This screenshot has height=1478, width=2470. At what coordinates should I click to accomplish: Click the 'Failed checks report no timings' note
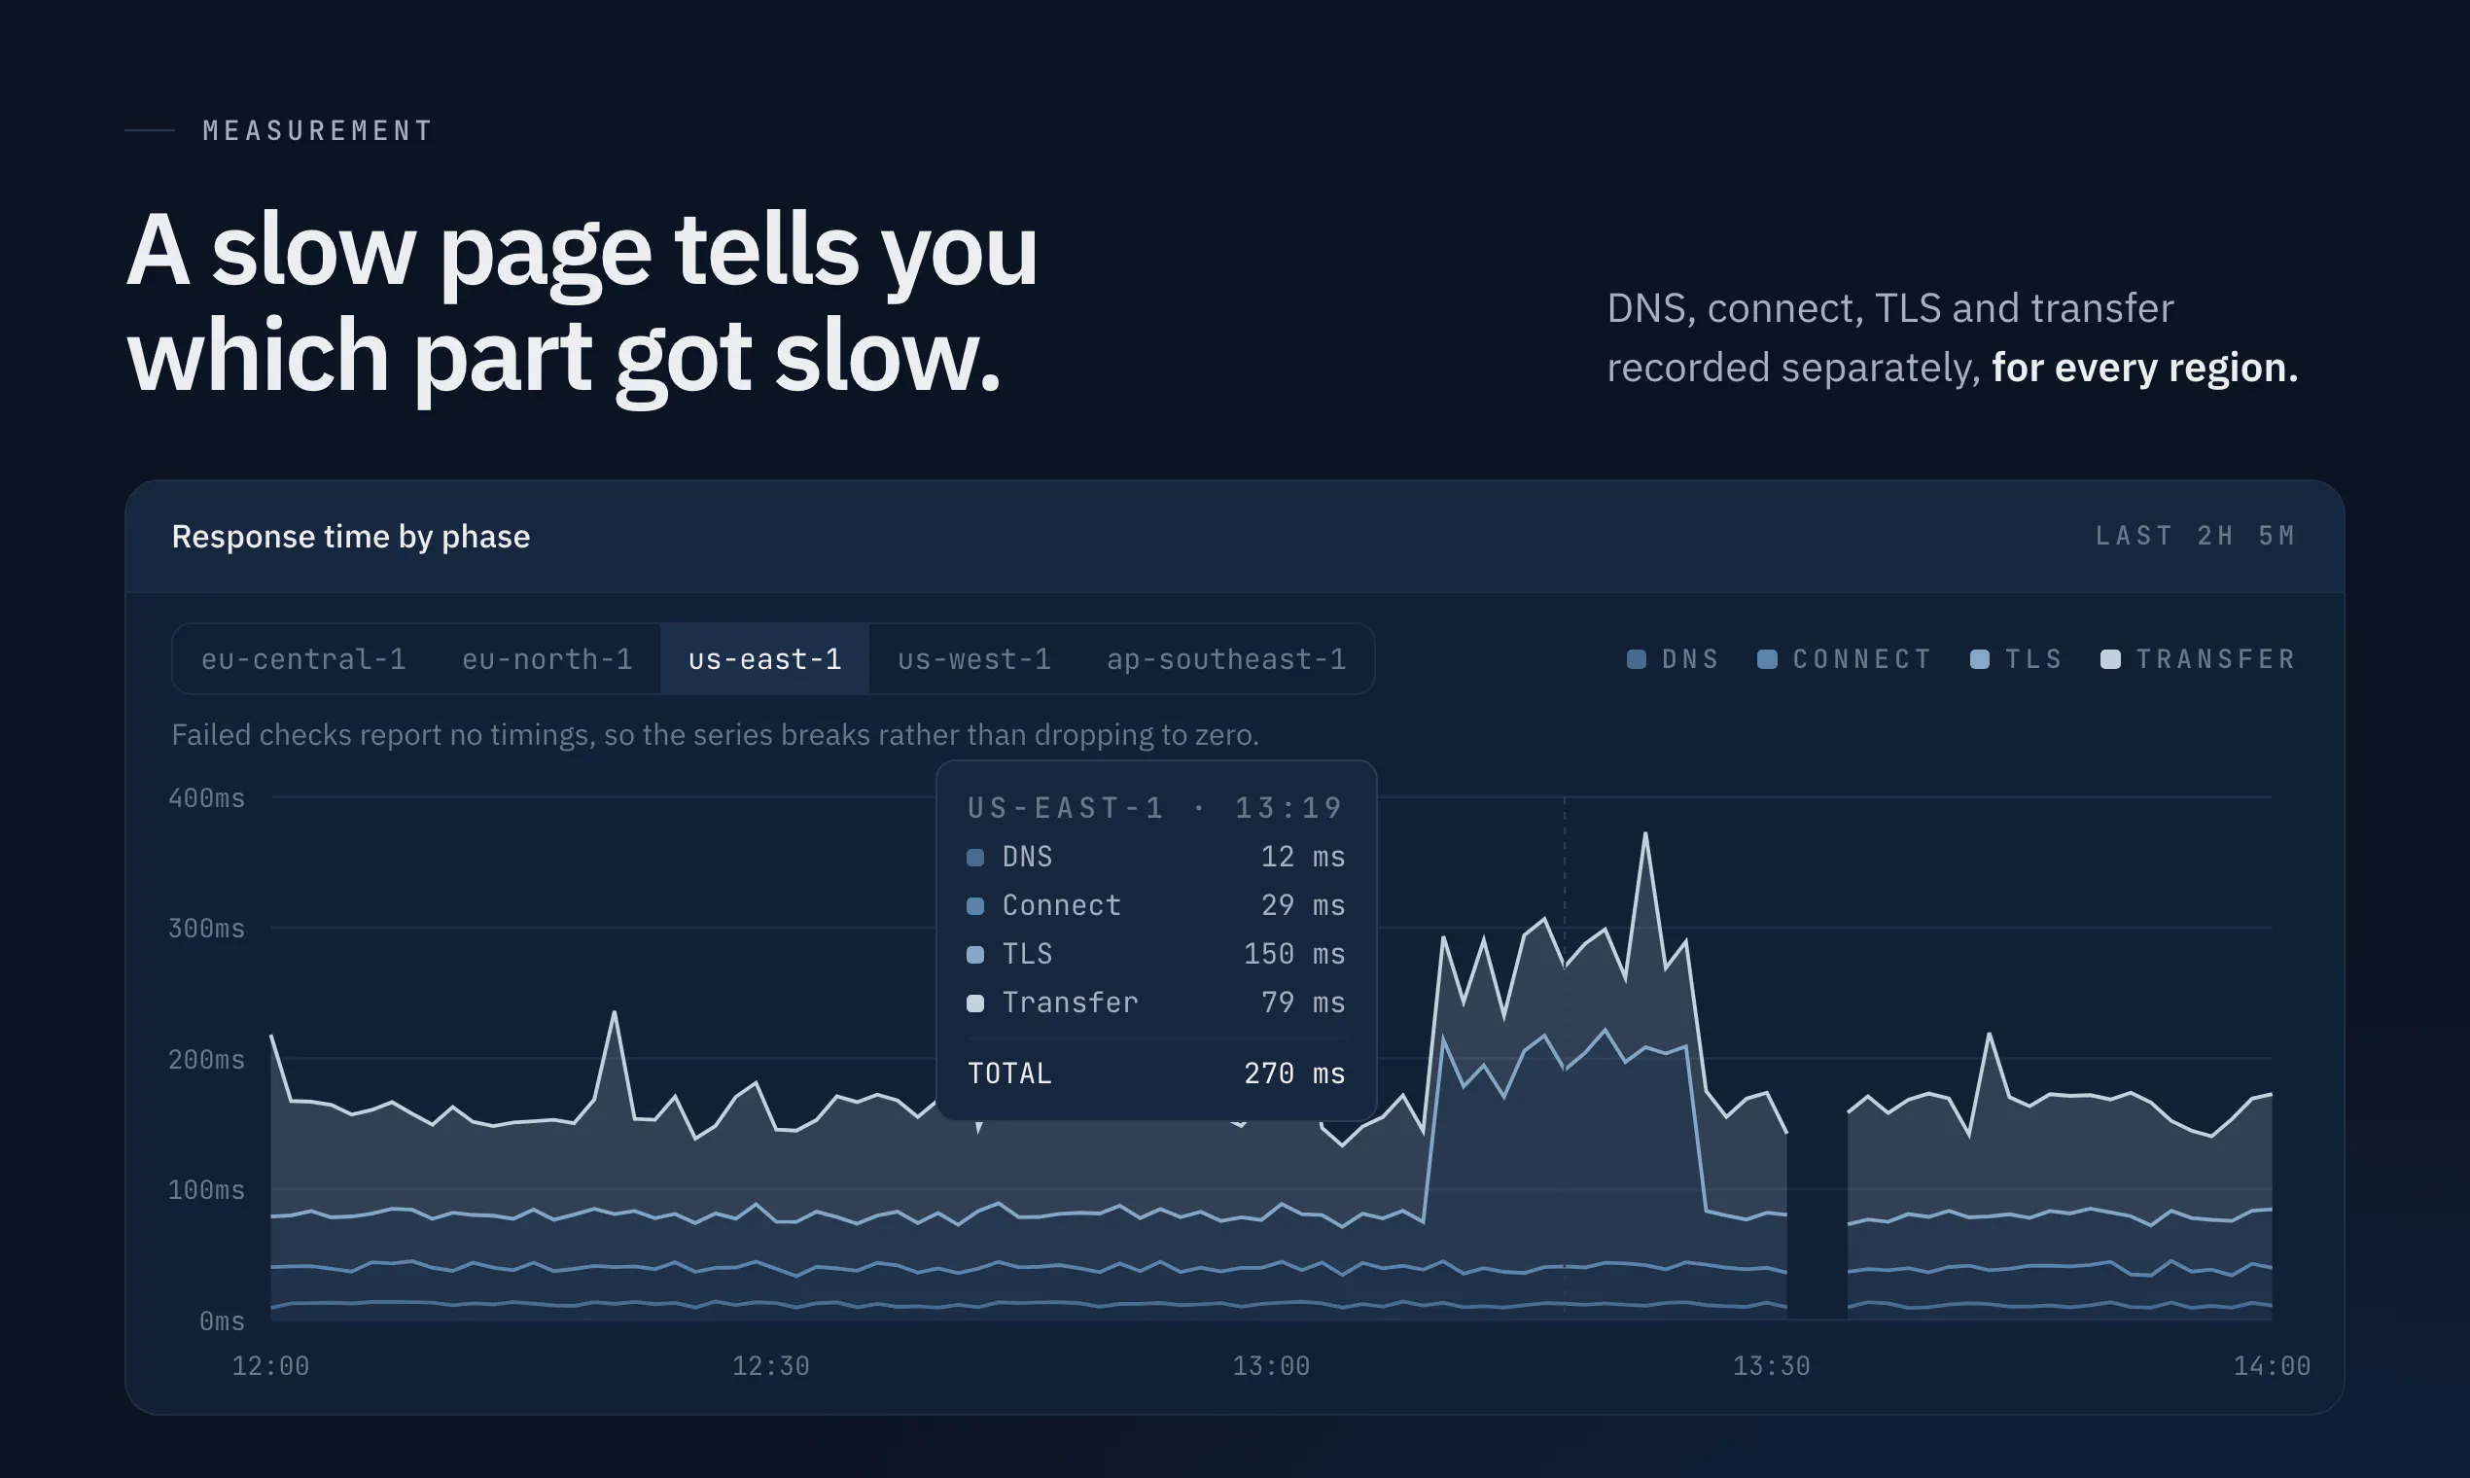[715, 735]
